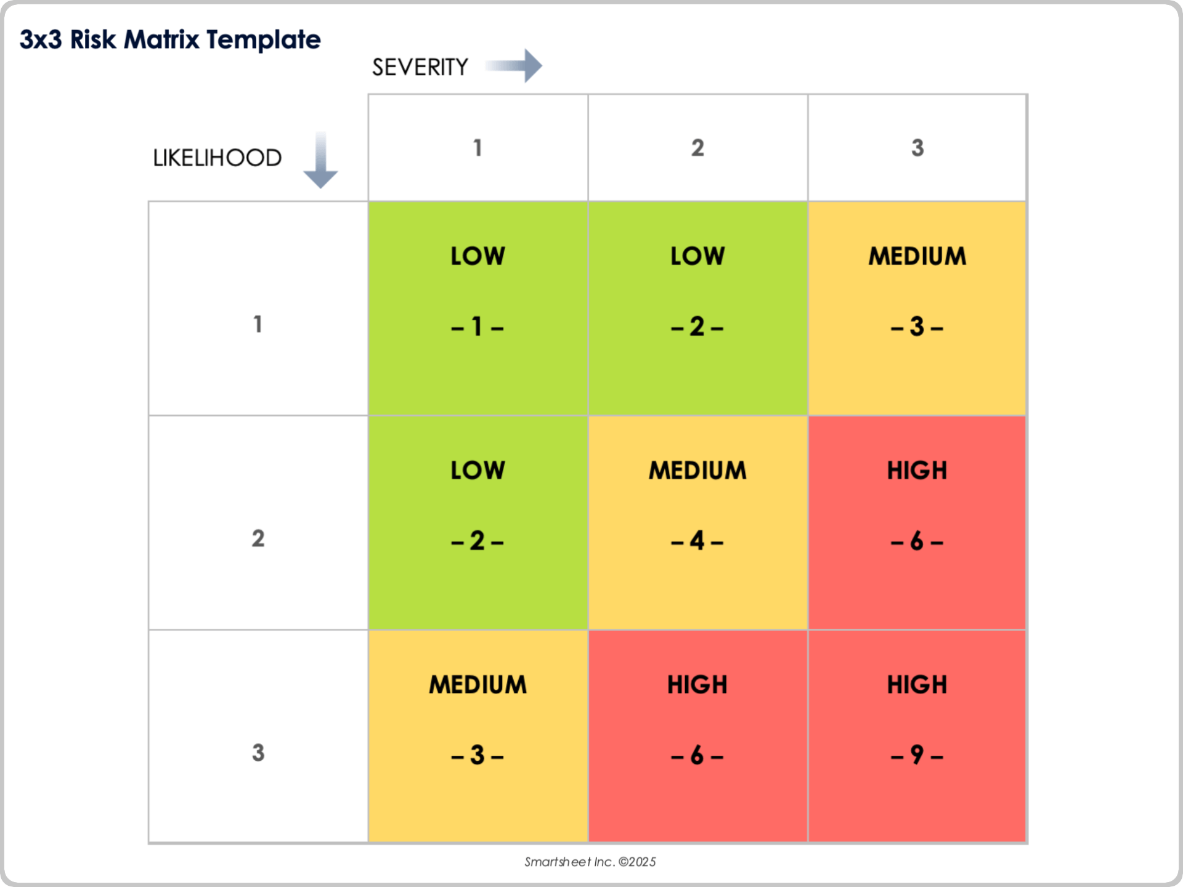1183x887 pixels.
Task: Click the HIGH 6 cell under severity 3
Action: [x=917, y=522]
